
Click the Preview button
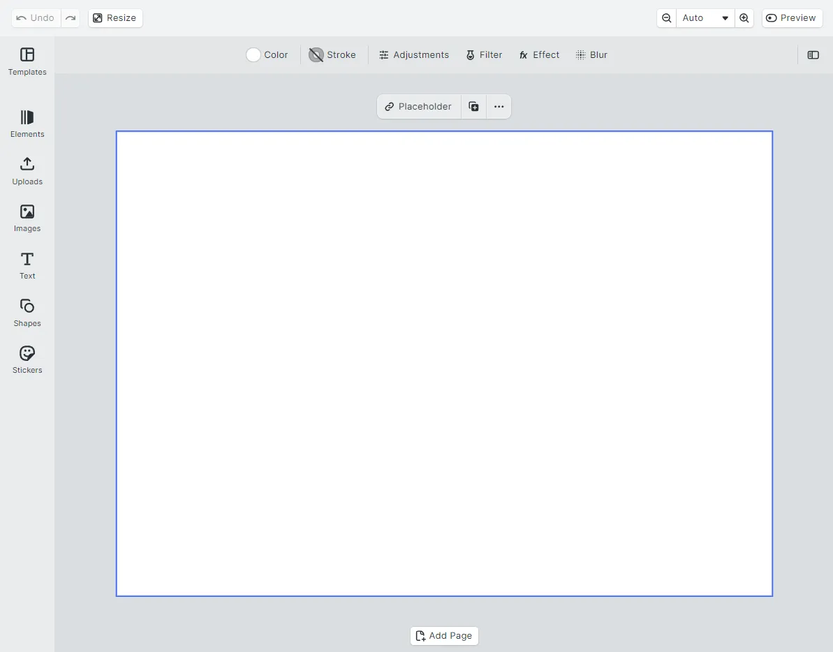pos(792,18)
